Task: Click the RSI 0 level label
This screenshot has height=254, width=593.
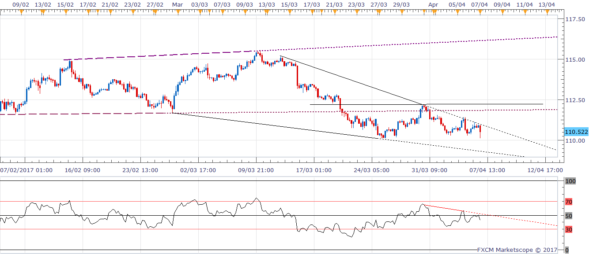Action: pyautogui.click(x=567, y=250)
